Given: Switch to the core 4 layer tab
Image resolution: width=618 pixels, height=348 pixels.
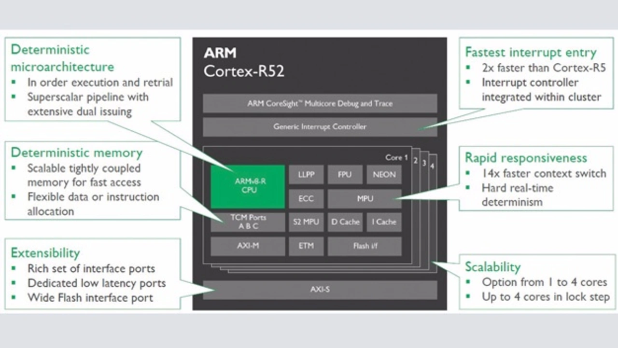Looking at the screenshot, I should [x=433, y=166].
